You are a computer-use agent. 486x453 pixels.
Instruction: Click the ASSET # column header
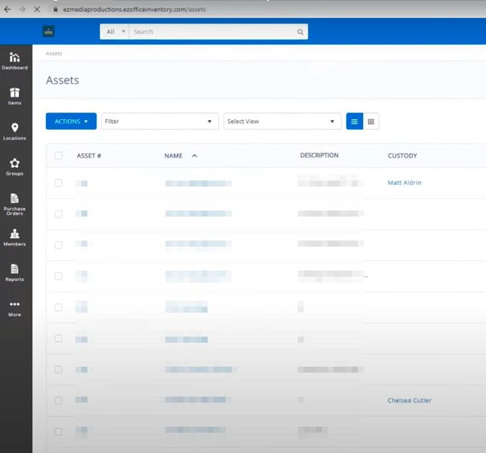click(89, 156)
